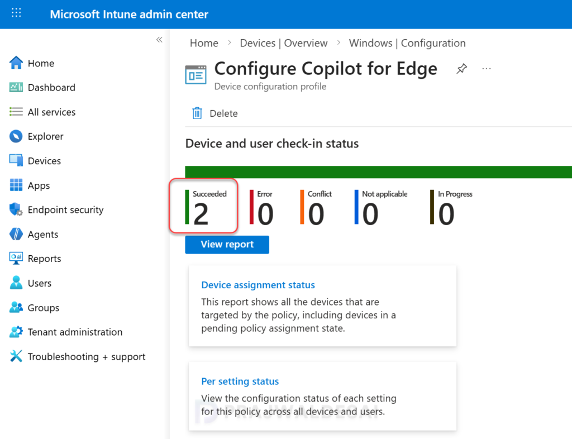Select Agents in the sidebar
This screenshot has width=572, height=439.
[x=42, y=235]
